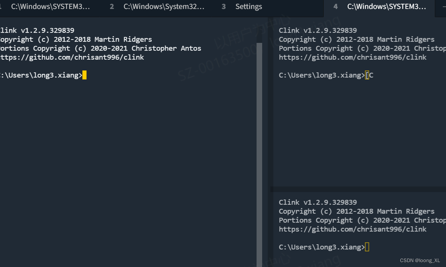Focus the left pane's yellow block cursor

tap(85, 75)
